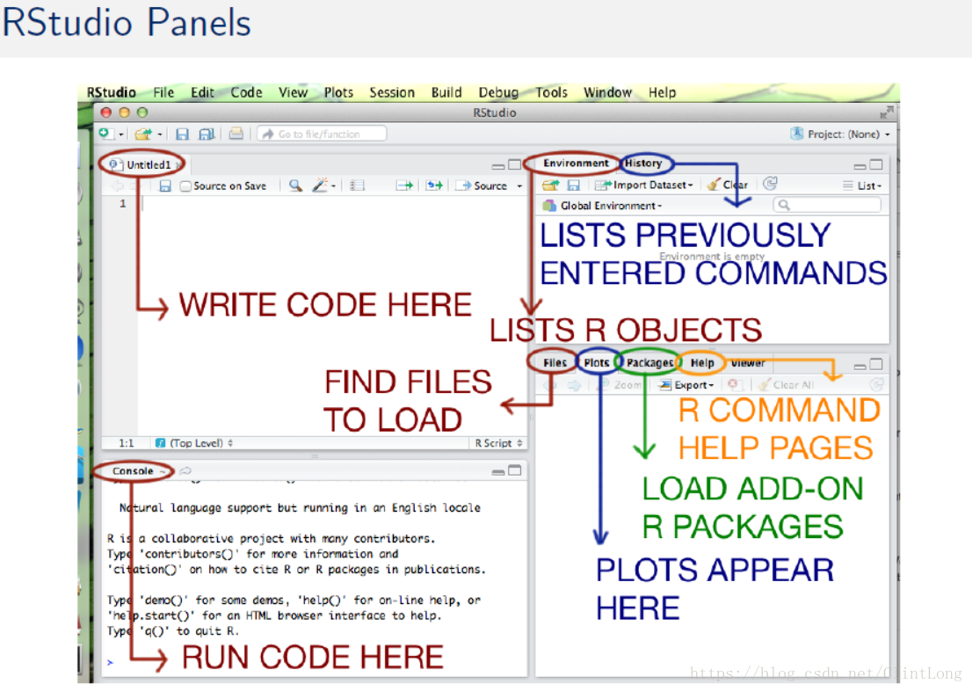
Task: Open the Global Environment dropdown
Action: coord(603,206)
